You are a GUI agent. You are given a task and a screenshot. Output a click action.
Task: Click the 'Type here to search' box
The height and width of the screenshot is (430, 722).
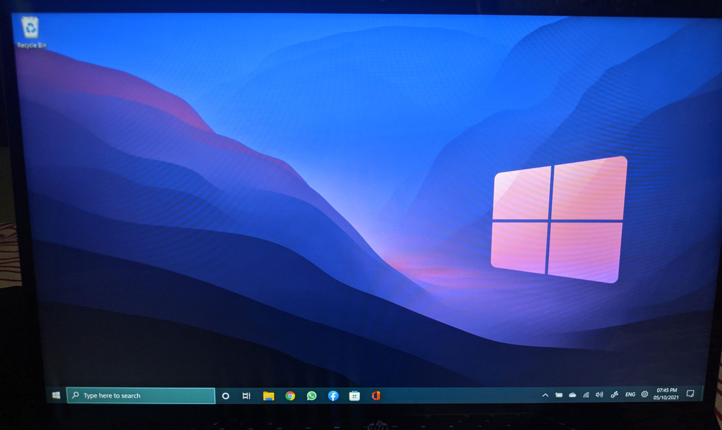click(141, 395)
